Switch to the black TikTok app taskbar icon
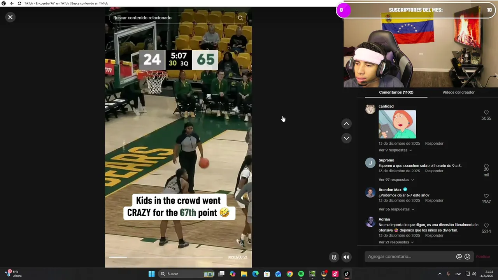 (x=347, y=274)
